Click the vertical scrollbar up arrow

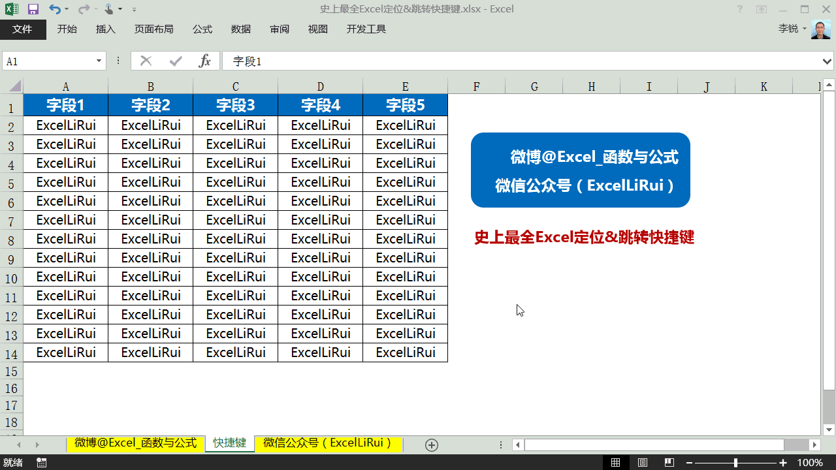[829, 85]
